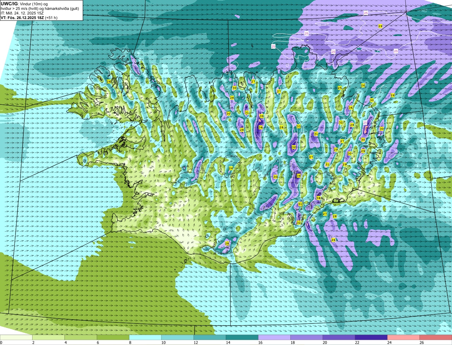
Task: Click the 20–22 m/s violet legend swatch
Action: [339, 337]
